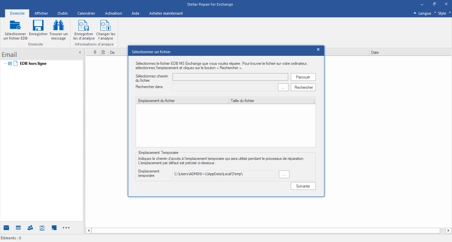Click the Sélectionner un fichier EDB icon

click(15, 26)
